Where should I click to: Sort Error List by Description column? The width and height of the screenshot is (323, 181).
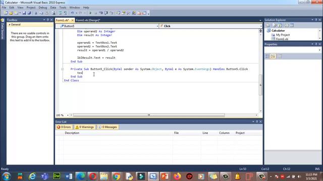(x=118, y=133)
